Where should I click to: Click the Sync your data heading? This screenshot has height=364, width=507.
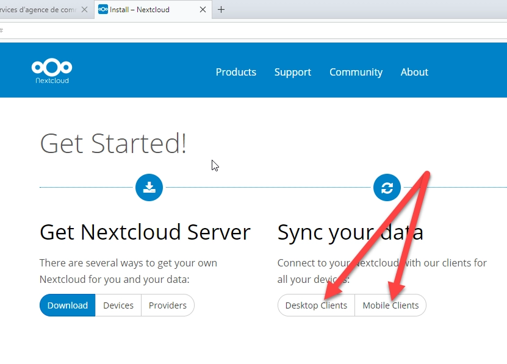(350, 233)
